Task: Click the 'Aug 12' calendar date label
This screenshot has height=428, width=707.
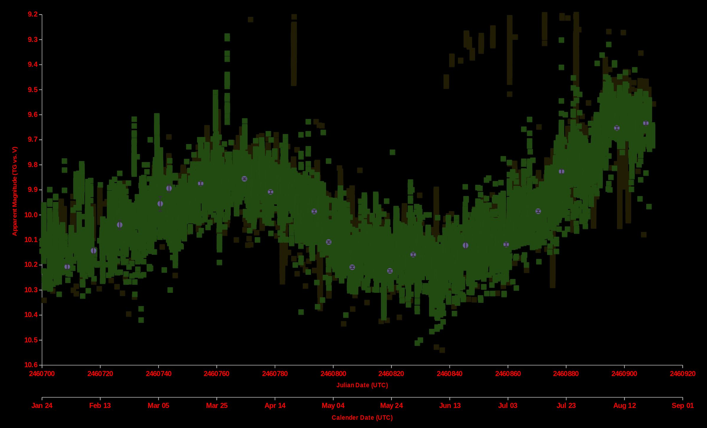Action: coord(624,405)
